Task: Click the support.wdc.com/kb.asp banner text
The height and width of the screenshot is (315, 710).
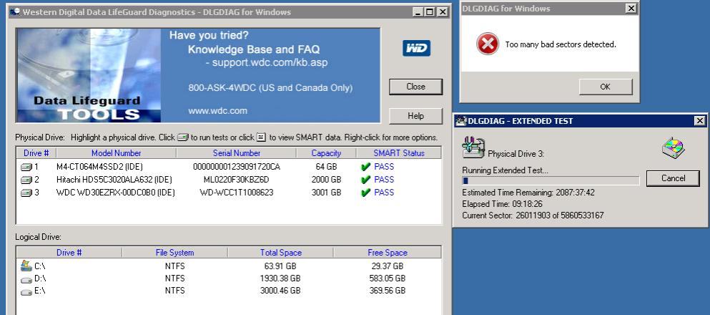Action: click(x=270, y=63)
